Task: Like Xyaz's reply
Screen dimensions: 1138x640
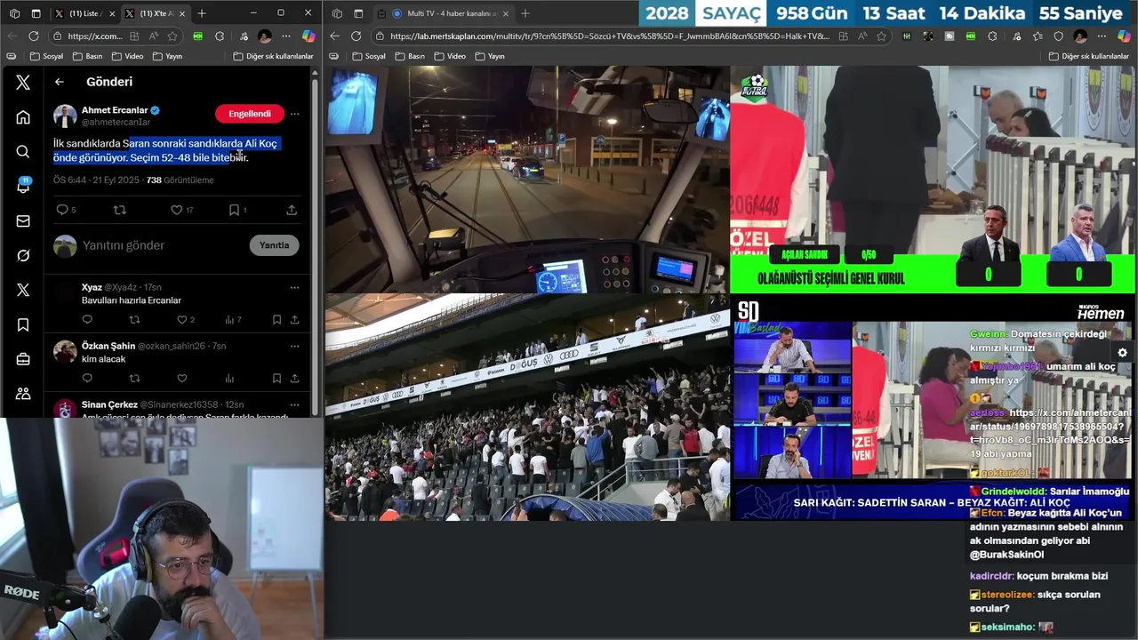Action: point(181,319)
